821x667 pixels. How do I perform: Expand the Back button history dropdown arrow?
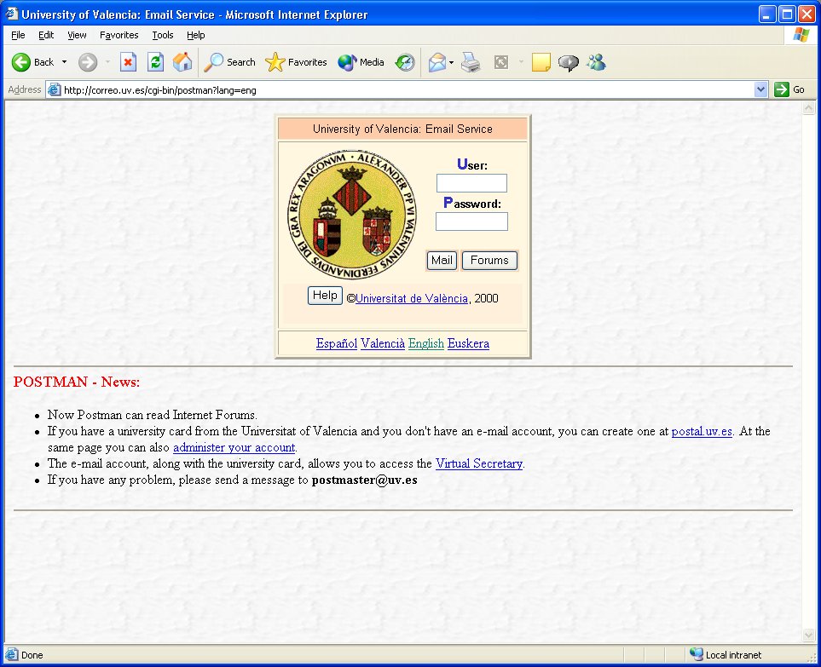tap(65, 62)
